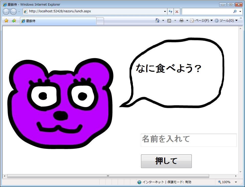The image size is (245, 187).
Task: Show more toolbar commands chevron
Action: (x=241, y=18)
